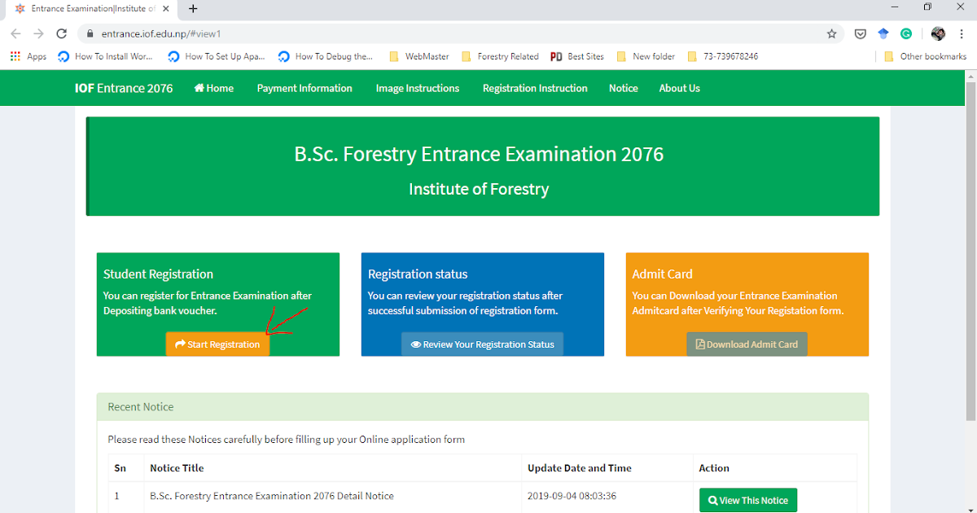Open the Chrome three-dot menu
The width and height of the screenshot is (977, 513).
[x=962, y=35]
